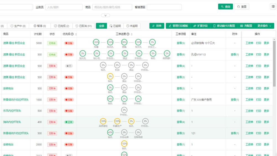Click the 外加工 progress circle in the 5000 row
Screen dimensions: 277x156
click(152, 42)
